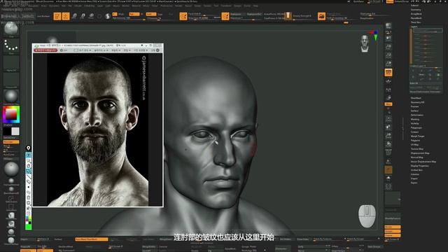Expand the Geometry HD subpalette

417,102
